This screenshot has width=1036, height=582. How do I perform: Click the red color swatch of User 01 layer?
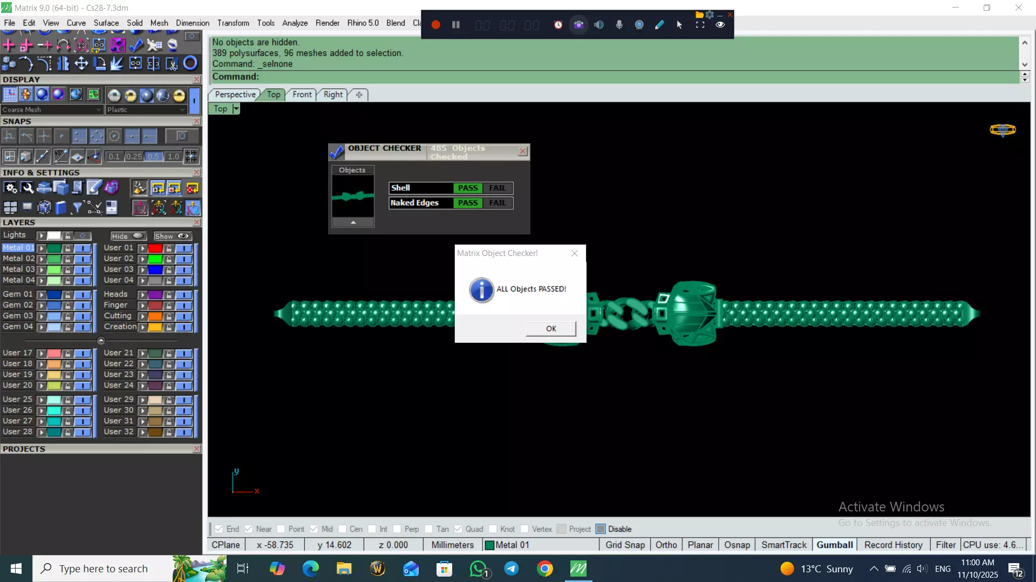[x=155, y=248]
